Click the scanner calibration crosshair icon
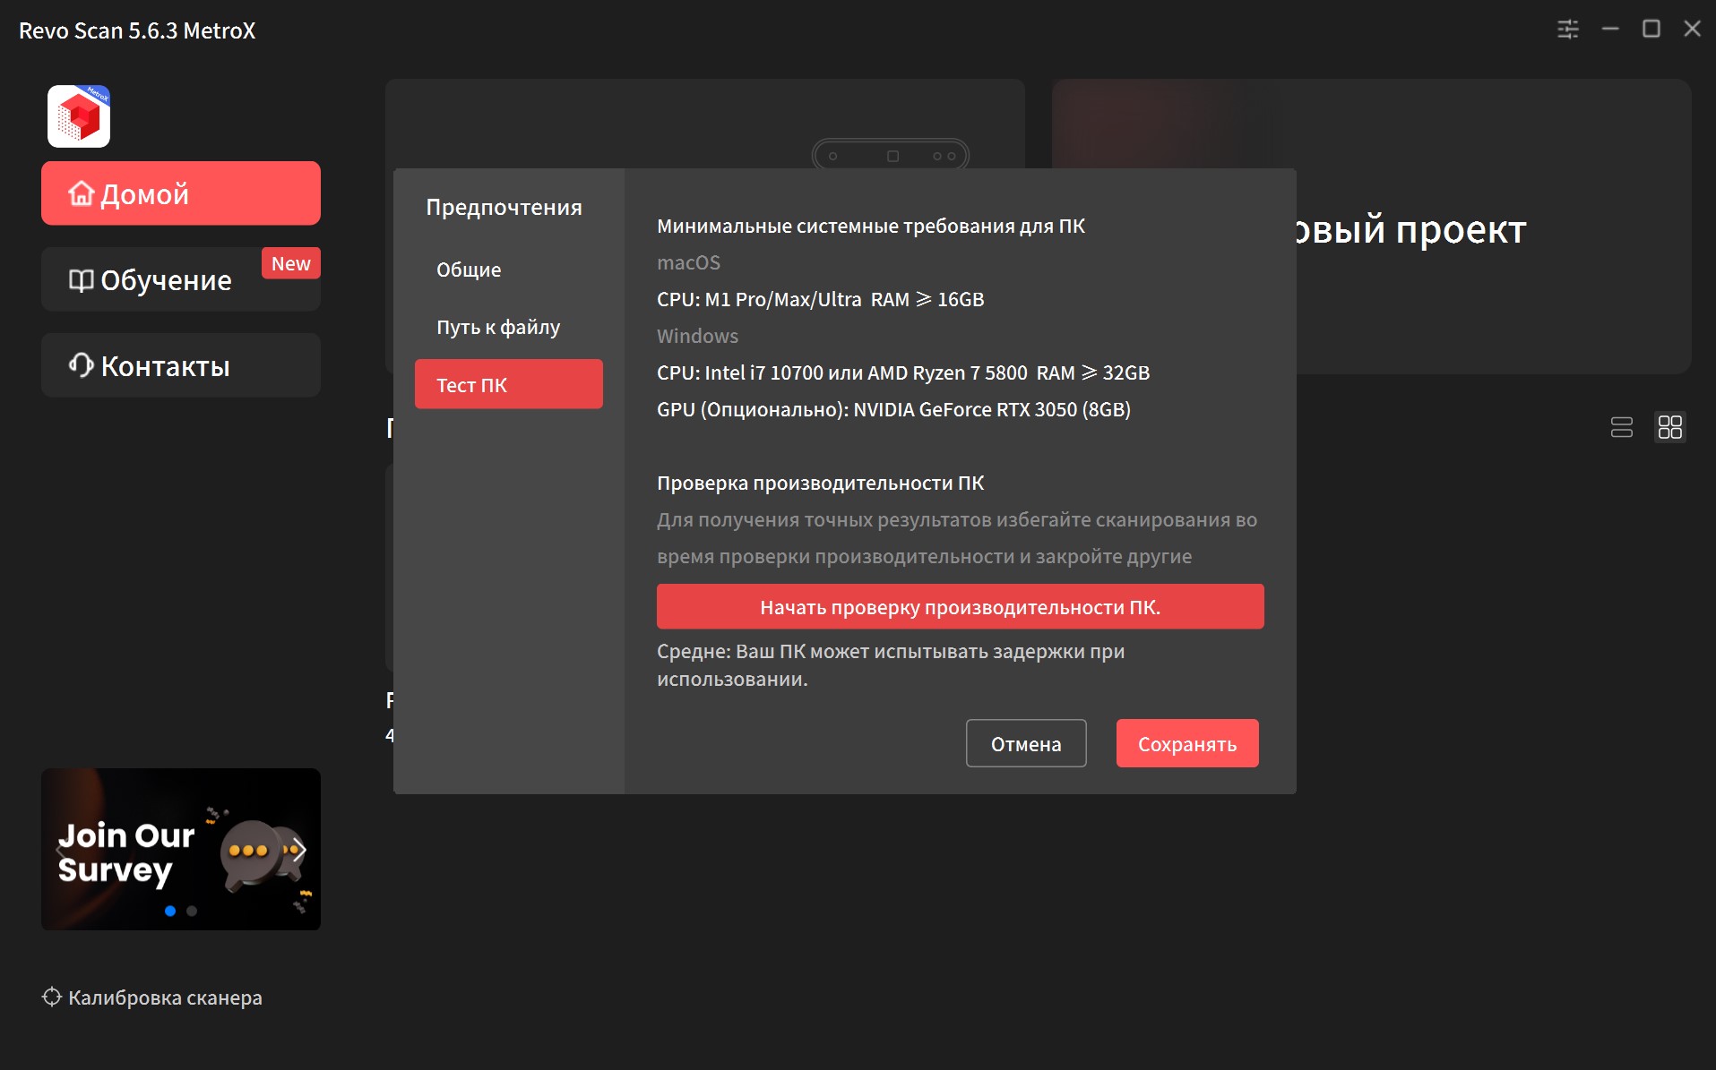 point(52,997)
